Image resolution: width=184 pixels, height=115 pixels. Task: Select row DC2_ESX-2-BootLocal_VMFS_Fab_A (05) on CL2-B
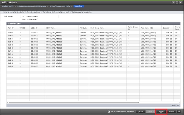click(x=93, y=63)
